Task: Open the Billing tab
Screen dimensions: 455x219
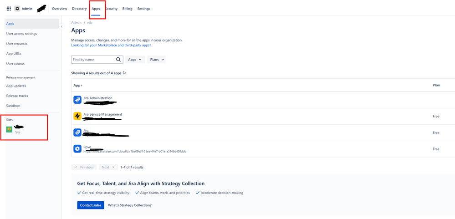Action: pos(128,9)
